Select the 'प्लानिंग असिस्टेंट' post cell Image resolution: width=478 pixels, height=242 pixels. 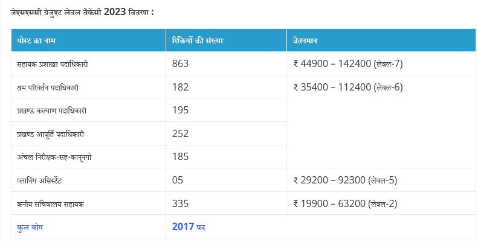(x=45, y=180)
